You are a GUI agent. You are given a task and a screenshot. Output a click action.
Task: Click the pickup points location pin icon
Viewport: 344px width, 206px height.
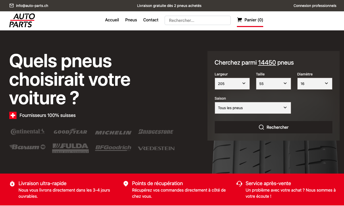point(126,184)
